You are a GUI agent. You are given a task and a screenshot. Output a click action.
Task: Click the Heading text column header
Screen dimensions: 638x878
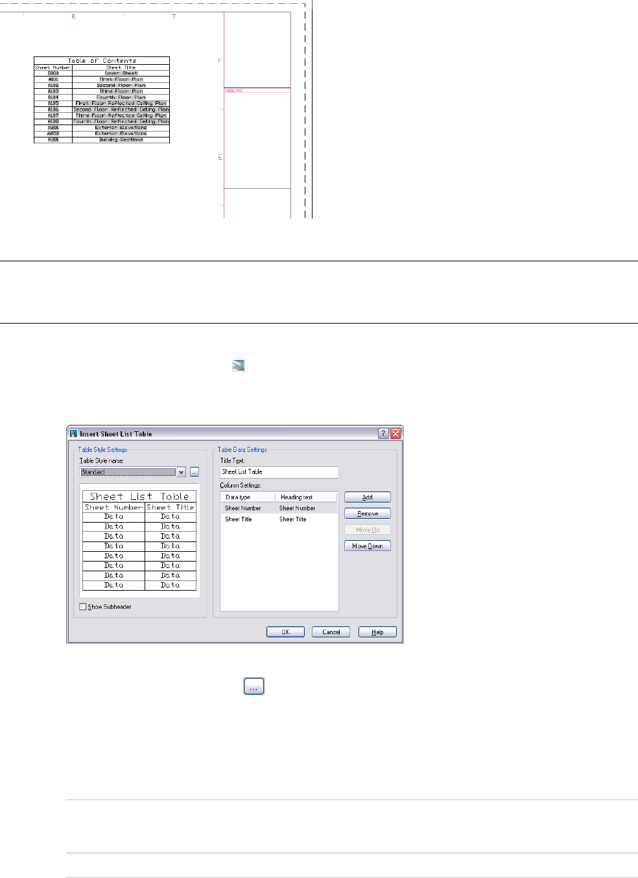coord(307,497)
